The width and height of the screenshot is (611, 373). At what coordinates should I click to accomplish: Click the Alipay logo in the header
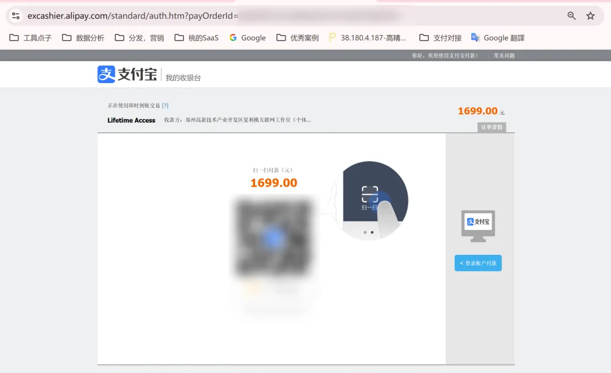(x=127, y=75)
